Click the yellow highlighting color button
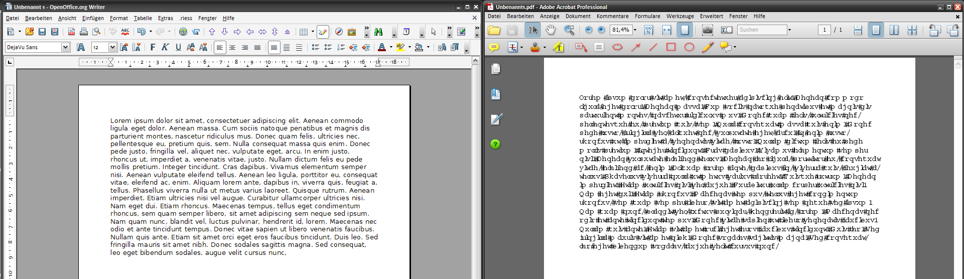 pos(400,47)
